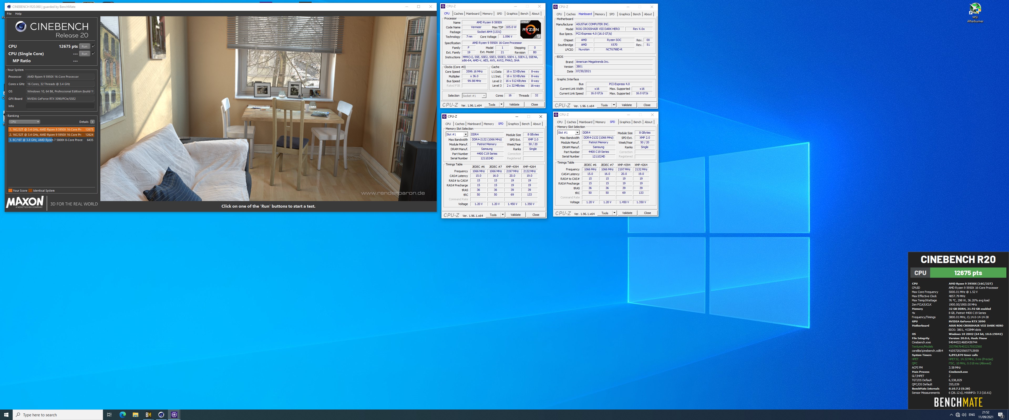The height and width of the screenshot is (420, 1009).
Task: Click the Cinebench logo sphere in header
Action: (x=21, y=26)
